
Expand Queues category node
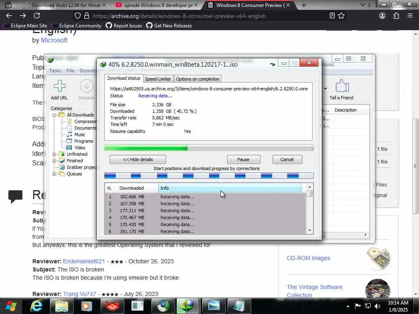tap(54, 174)
